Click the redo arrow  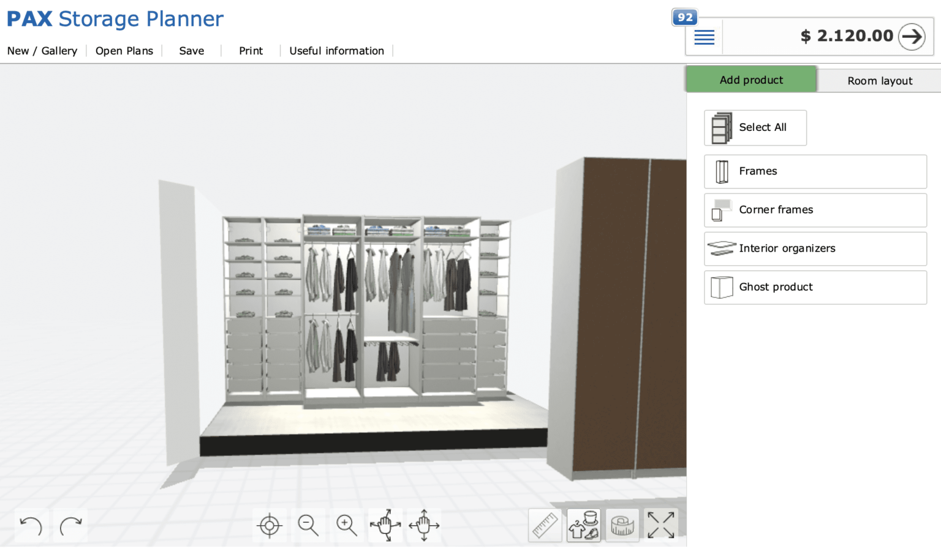pos(70,525)
